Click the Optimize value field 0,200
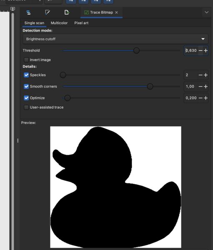 191,98
